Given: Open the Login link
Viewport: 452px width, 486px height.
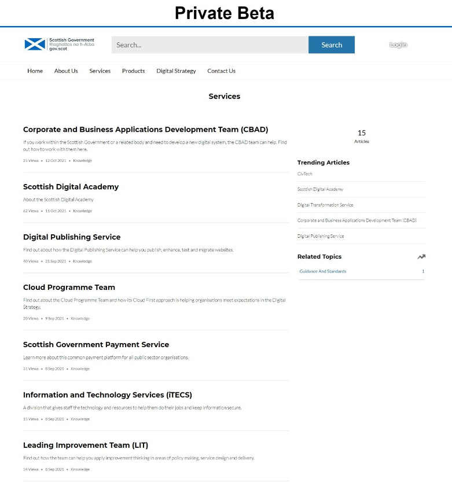Looking at the screenshot, I should tap(398, 45).
